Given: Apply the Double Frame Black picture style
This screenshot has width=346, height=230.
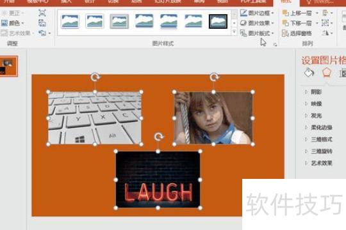Looking at the screenshot, I should (218, 21).
